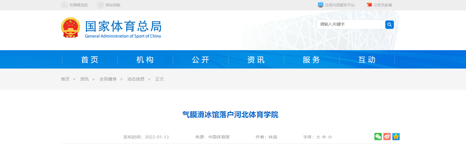Click the civil servant mailbox icon

369,5
